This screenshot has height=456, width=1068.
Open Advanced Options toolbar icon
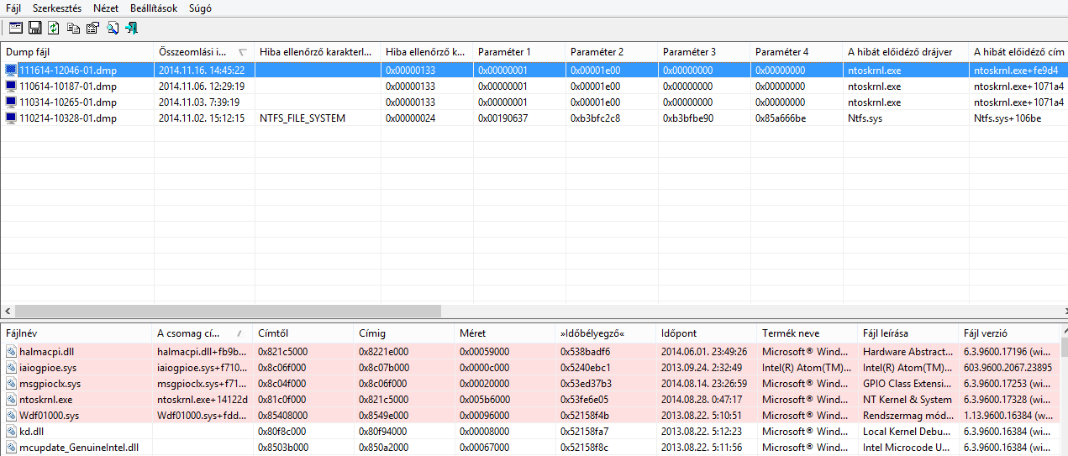pos(15,28)
